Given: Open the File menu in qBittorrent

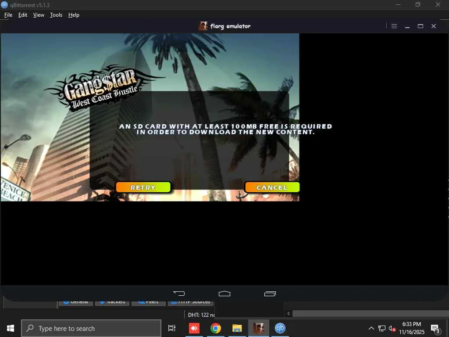Looking at the screenshot, I should [8, 15].
